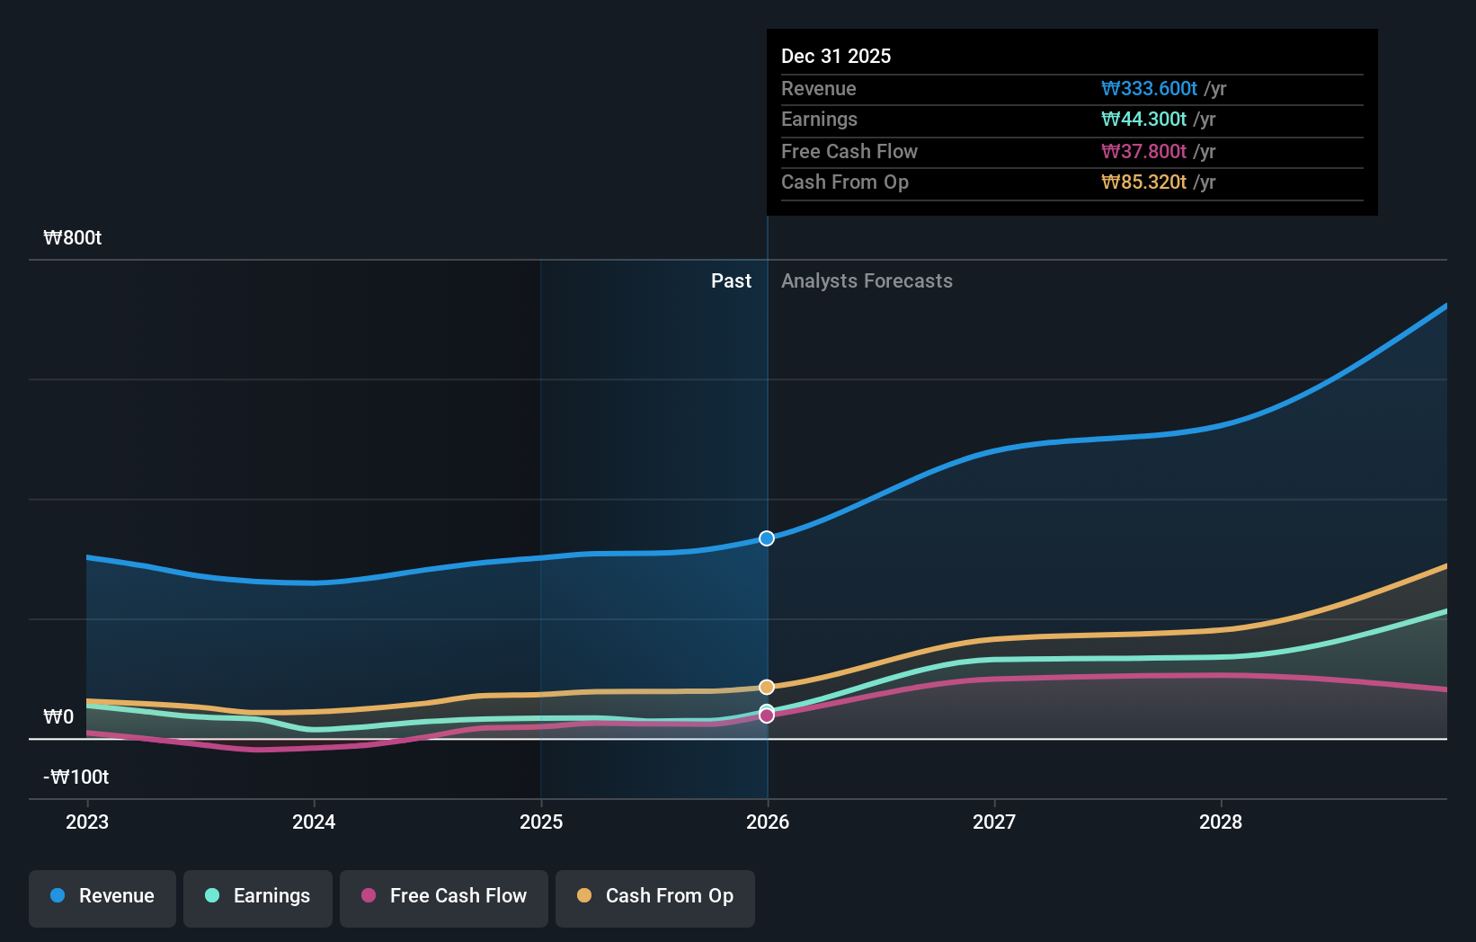Click the 2023 x-axis label

(x=87, y=822)
